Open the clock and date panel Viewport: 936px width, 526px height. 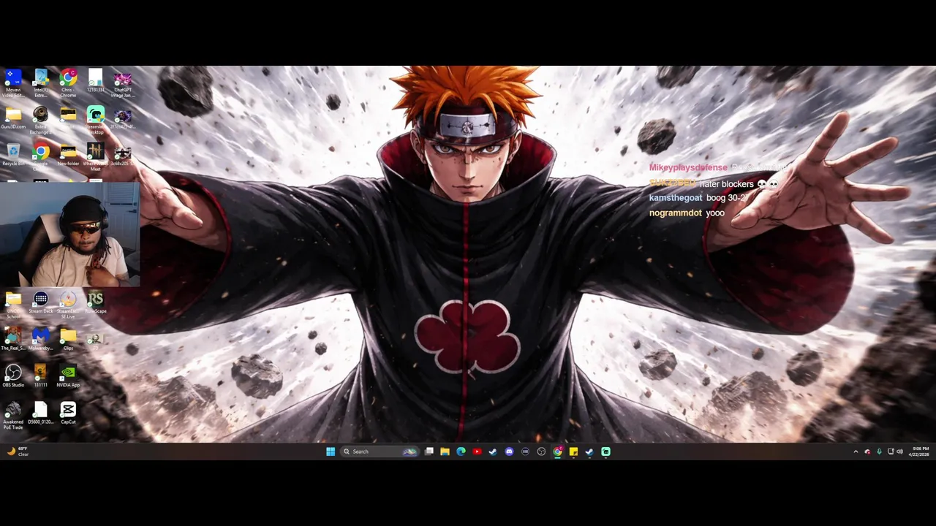pos(918,451)
